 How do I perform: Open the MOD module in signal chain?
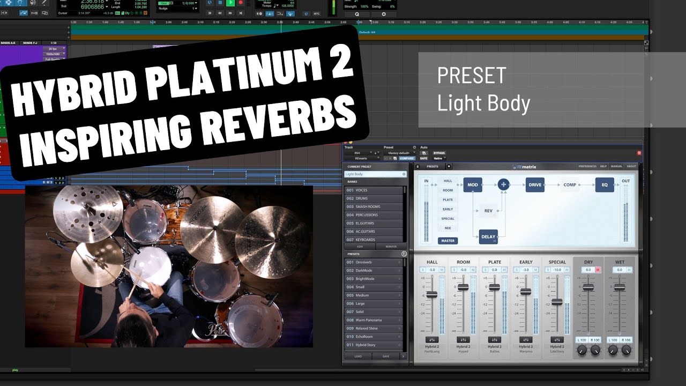pos(473,185)
